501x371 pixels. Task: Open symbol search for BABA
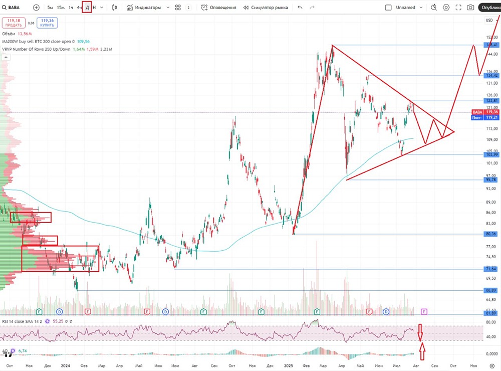click(x=11, y=8)
